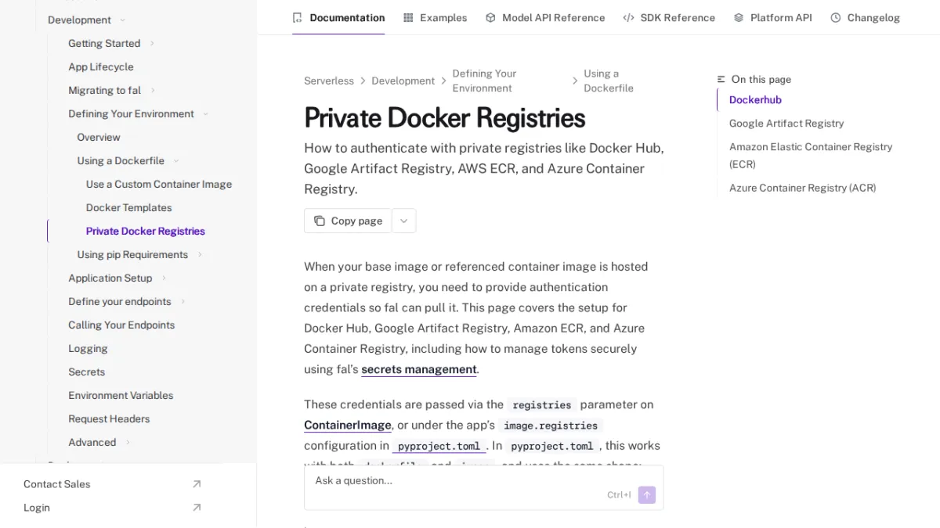Follow the first pyproject.toml code link
The width and height of the screenshot is (940, 528).
(x=439, y=446)
